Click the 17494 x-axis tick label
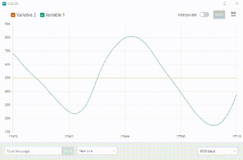The width and height of the screenshot is (243, 160). tap(125, 136)
